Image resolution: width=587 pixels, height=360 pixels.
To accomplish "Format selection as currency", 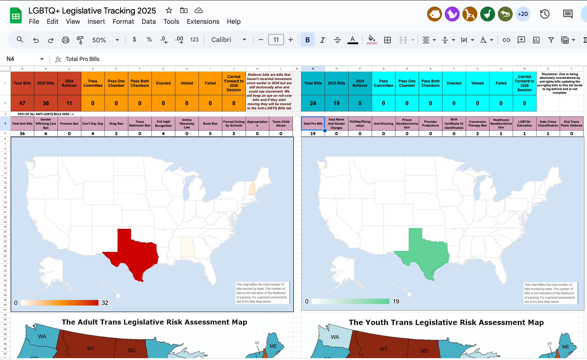I will (x=134, y=40).
